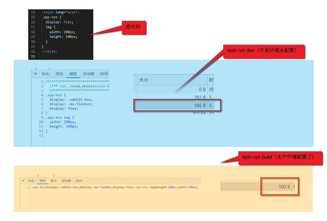Click line number 14 in the code editor gutter
The width and height of the screenshot is (327, 221).
33,12
